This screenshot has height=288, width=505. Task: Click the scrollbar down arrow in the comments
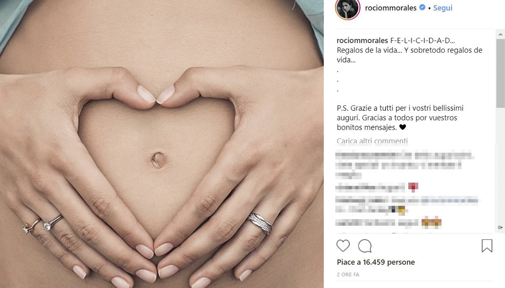[500, 227]
